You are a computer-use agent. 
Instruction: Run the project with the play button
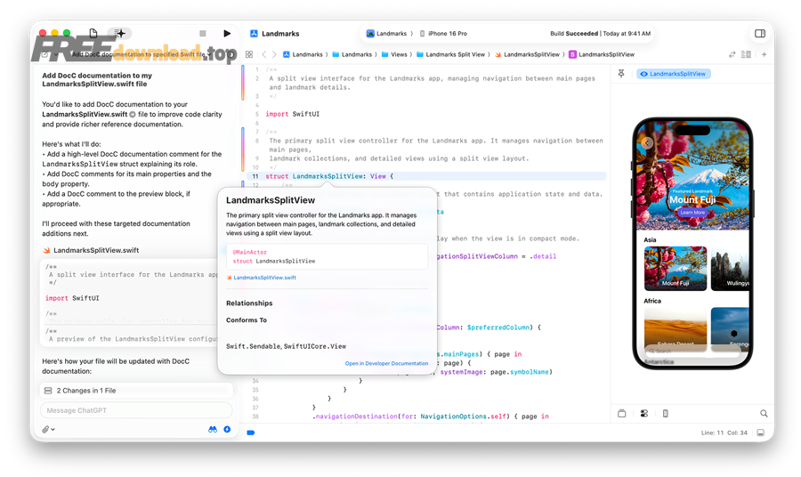227,33
